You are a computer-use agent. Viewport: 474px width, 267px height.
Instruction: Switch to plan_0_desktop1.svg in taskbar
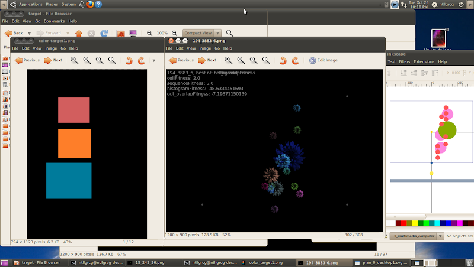click(382, 262)
